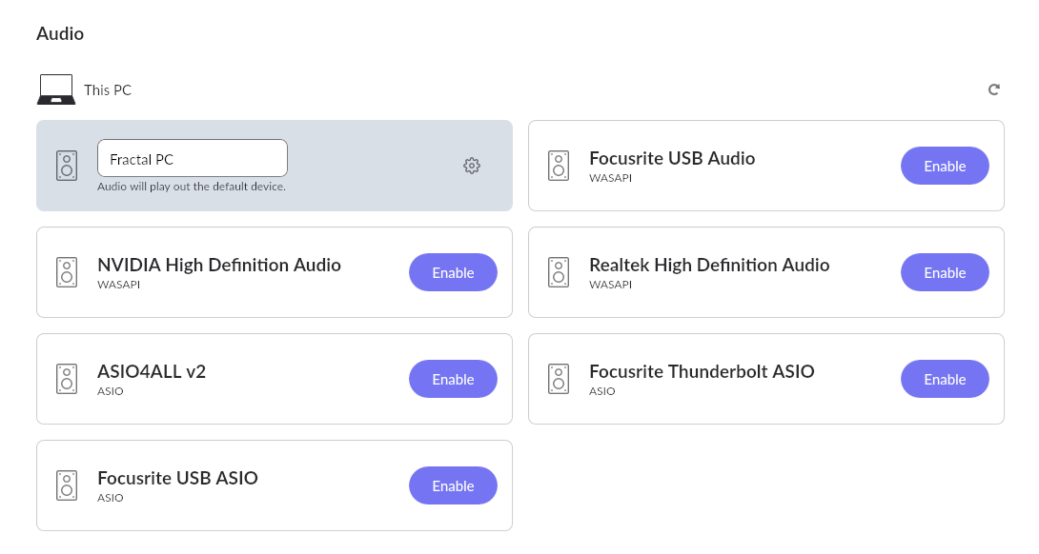Viewport: 1039px width, 554px height.
Task: Open the Fractal PC device settings gear
Action: click(471, 166)
